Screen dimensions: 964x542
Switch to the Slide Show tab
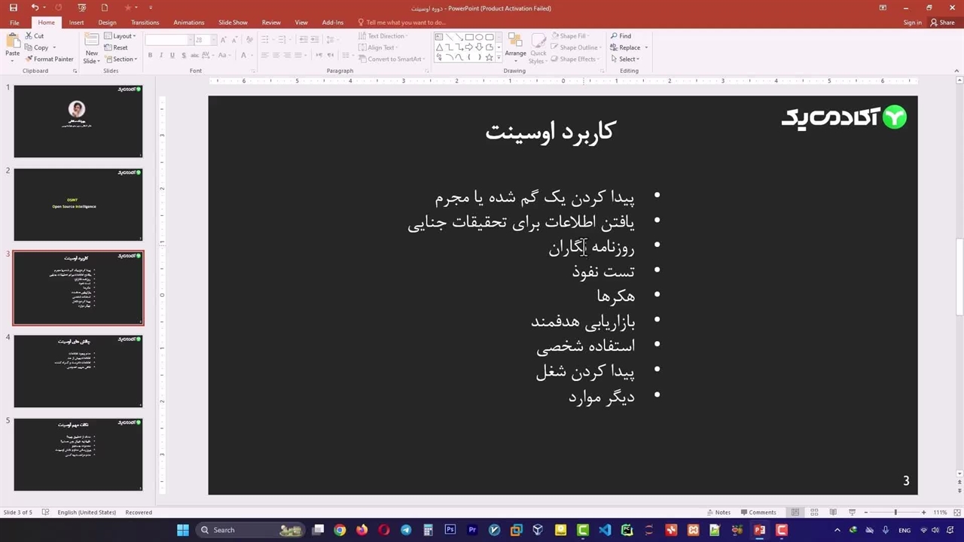pos(233,23)
